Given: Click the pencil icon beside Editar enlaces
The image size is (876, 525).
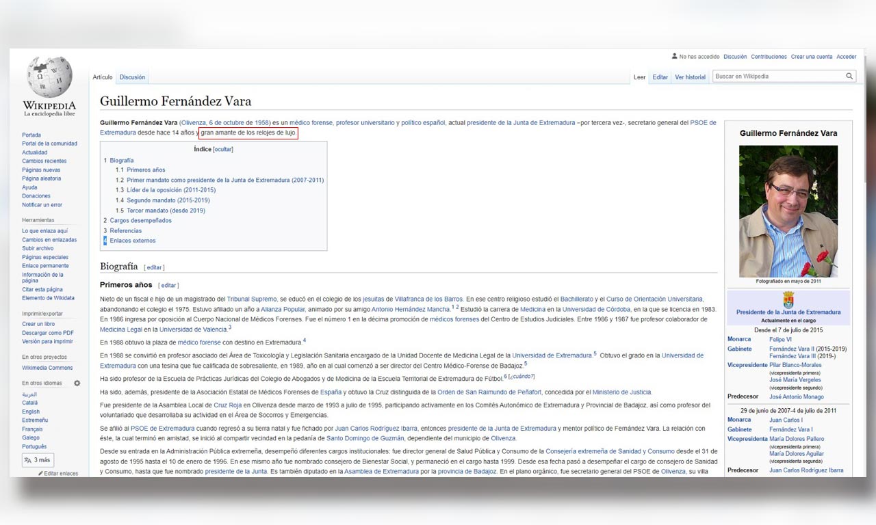Looking at the screenshot, I should point(41,473).
